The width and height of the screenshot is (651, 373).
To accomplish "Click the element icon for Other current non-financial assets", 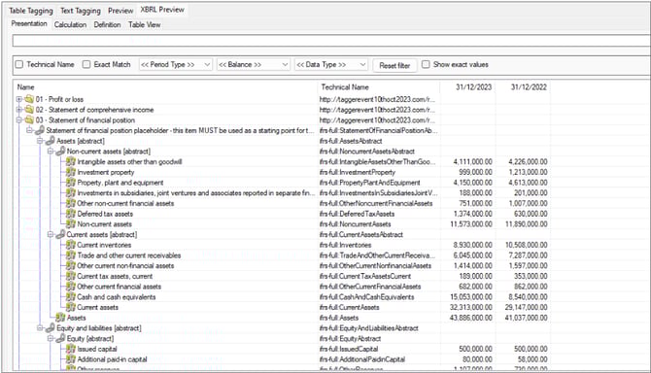I will [71, 265].
